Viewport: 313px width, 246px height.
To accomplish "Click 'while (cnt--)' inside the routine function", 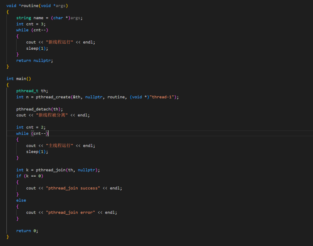I will click(x=32, y=30).
